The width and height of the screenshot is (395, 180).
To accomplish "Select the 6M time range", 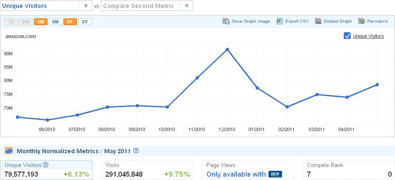I will (55, 22).
